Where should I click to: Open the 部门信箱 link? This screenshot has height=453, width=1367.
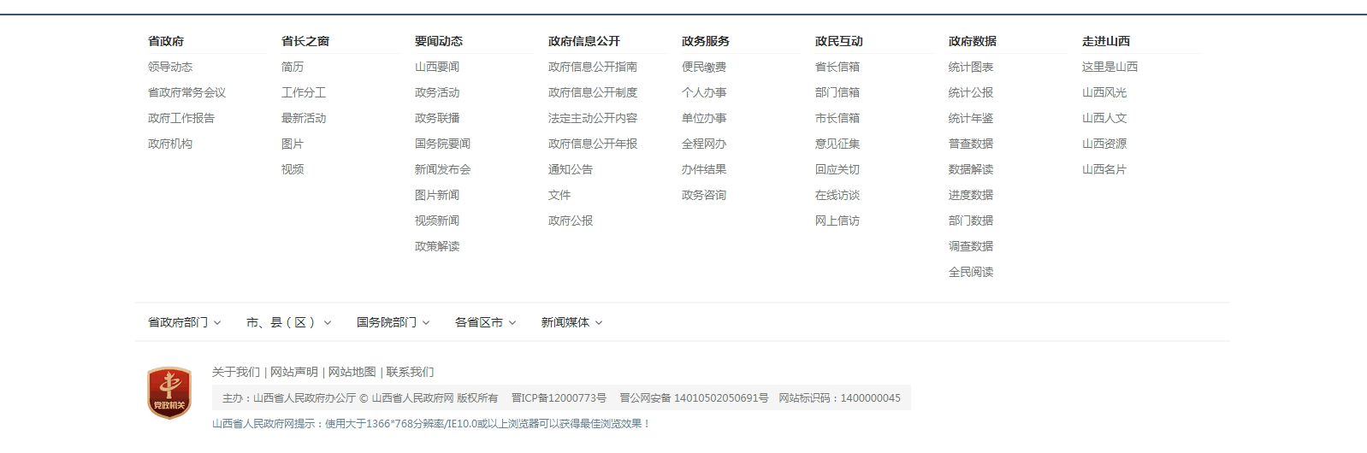pyautogui.click(x=837, y=92)
